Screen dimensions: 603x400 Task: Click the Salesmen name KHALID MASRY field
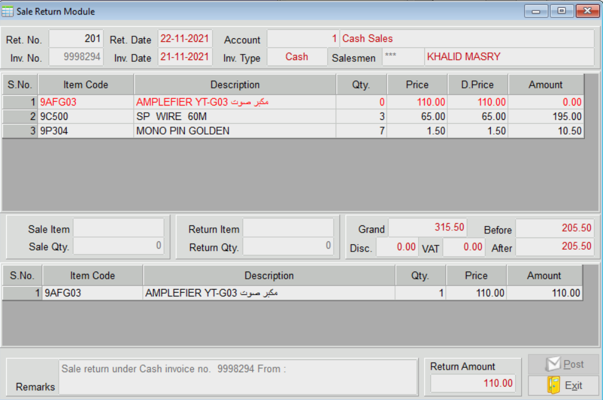click(508, 57)
